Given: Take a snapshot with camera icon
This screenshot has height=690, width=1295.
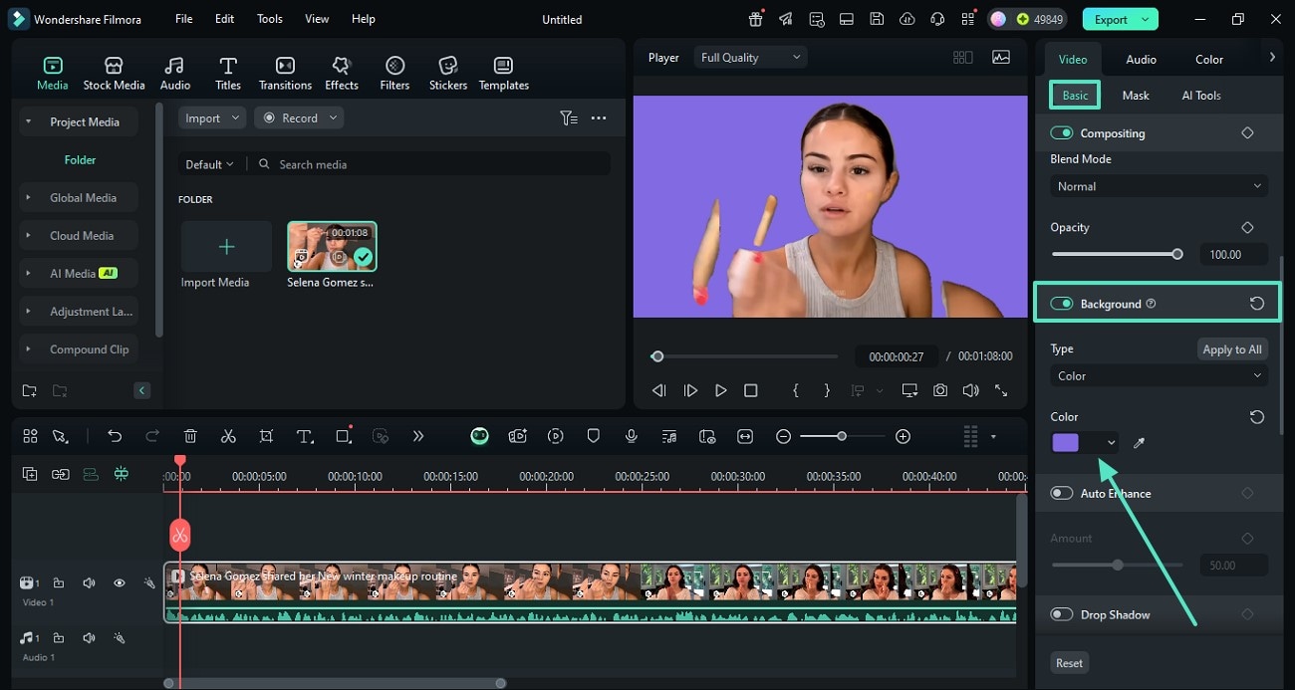Looking at the screenshot, I should pos(940,391).
